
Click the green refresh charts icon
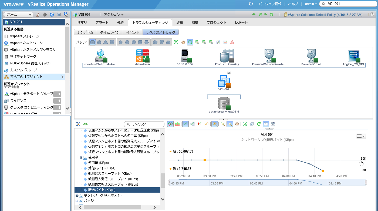[x=259, y=124]
